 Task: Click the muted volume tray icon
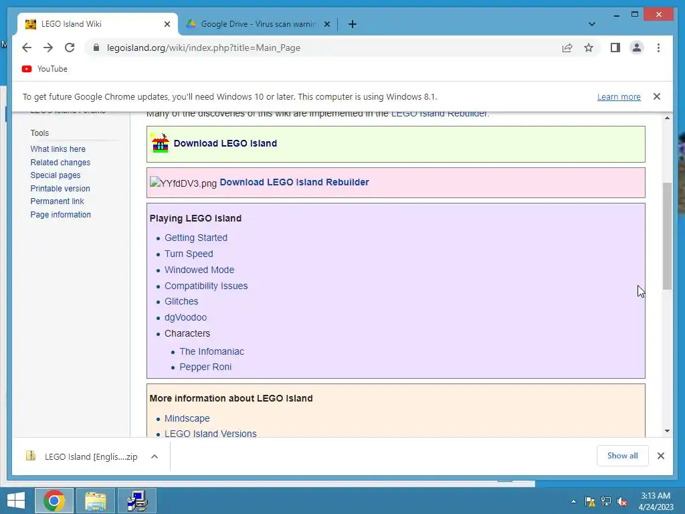click(622, 502)
